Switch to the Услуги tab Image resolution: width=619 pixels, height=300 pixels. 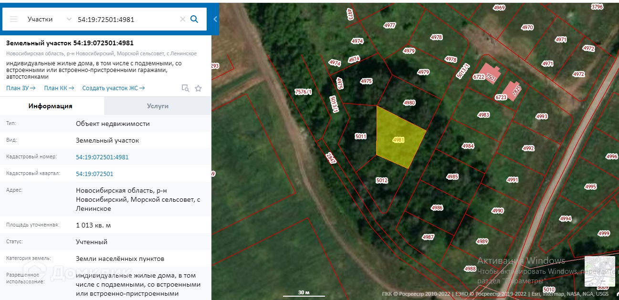(157, 106)
